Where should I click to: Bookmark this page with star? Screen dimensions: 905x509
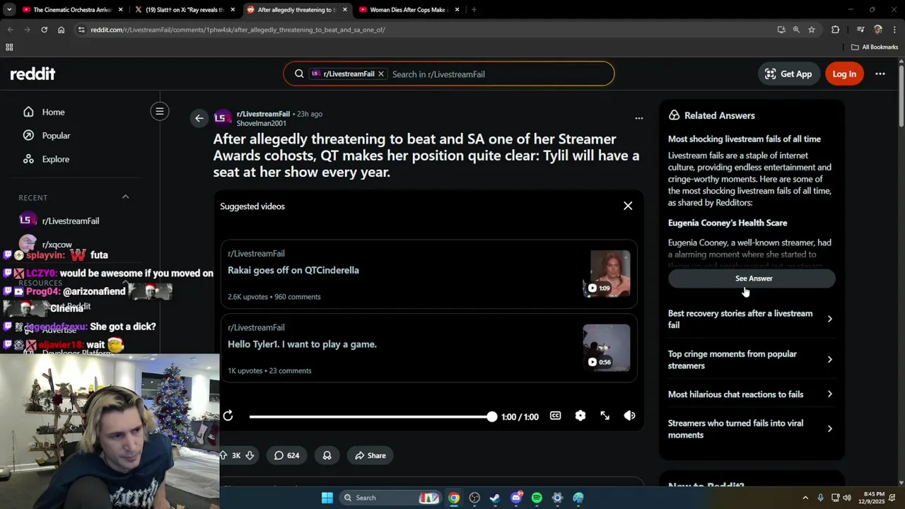coord(812,30)
